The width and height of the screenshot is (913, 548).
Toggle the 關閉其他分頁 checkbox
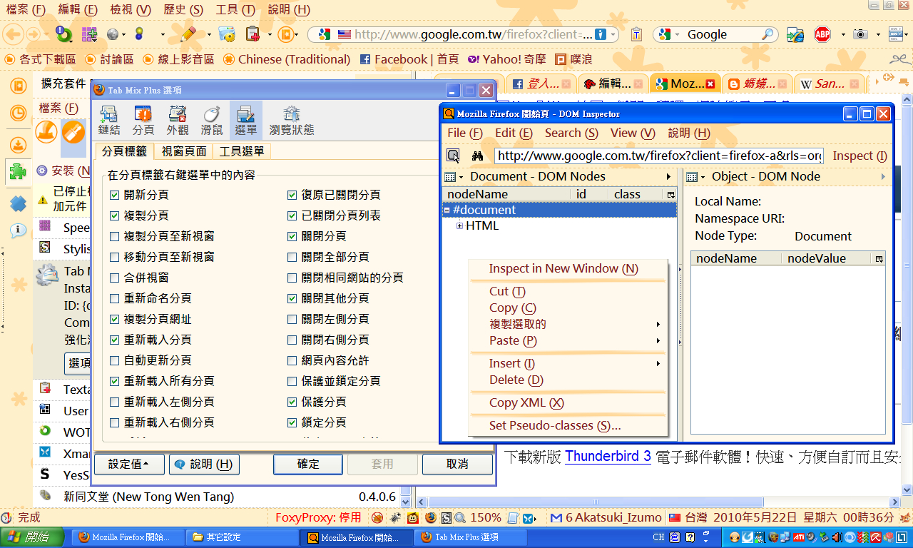tap(292, 298)
